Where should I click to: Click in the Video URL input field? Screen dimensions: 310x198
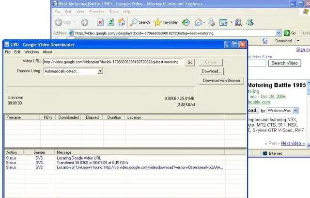point(113,62)
